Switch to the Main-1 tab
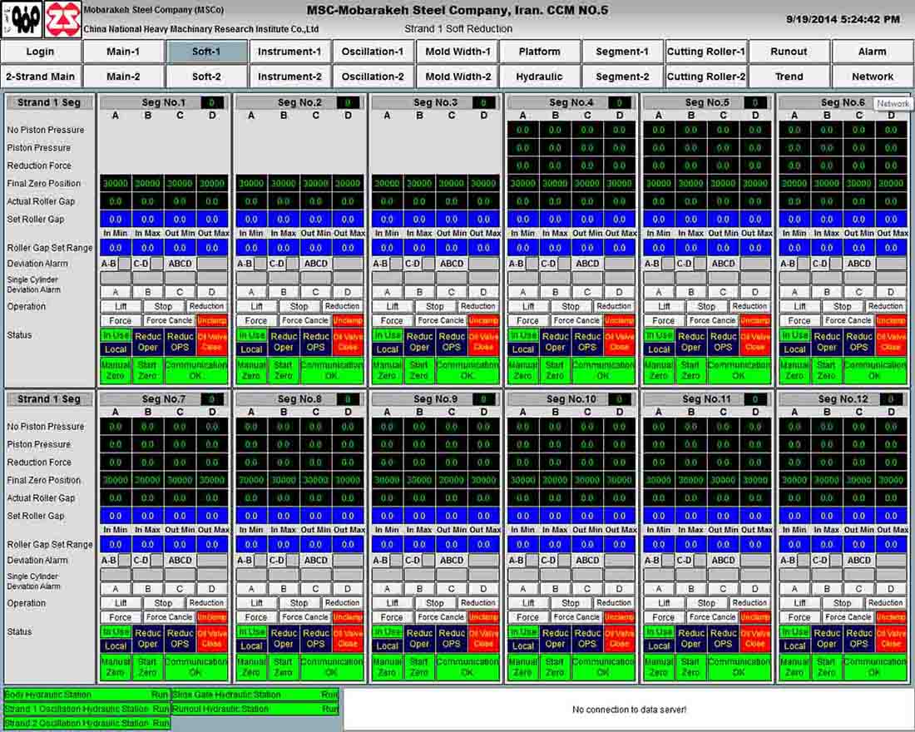This screenshot has width=915, height=732. click(123, 52)
